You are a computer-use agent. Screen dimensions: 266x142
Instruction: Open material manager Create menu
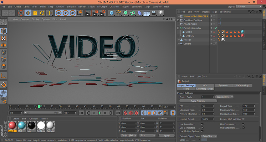tap(16, 119)
